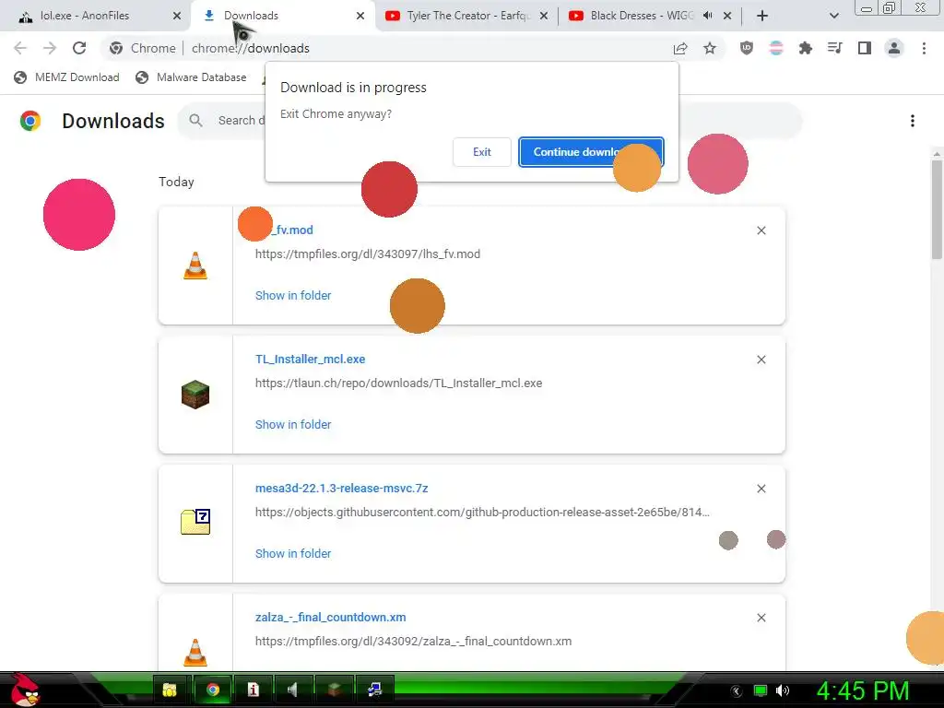Click the githubusercontent mesa3d URL text
The height and width of the screenshot is (708, 944).
(482, 513)
